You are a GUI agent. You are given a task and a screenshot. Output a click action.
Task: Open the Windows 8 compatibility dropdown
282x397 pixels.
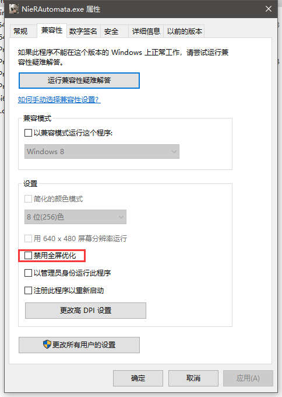pos(102,152)
